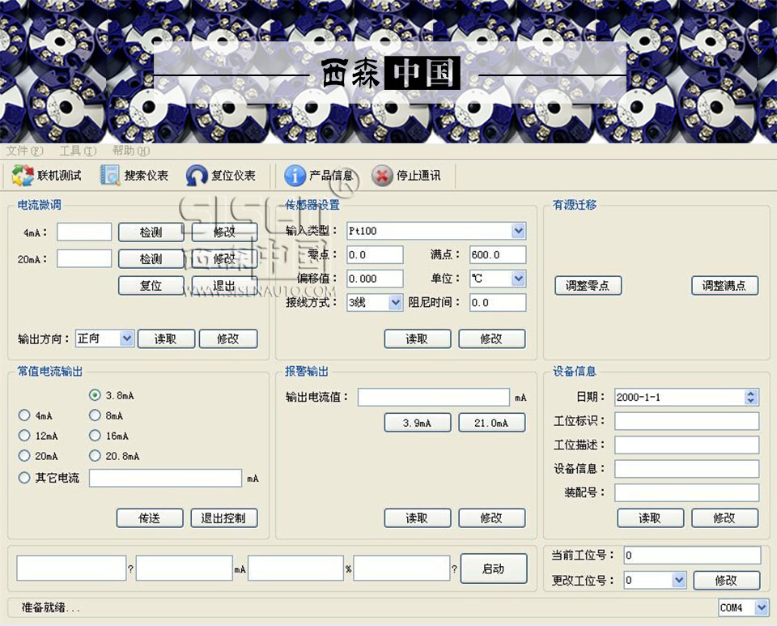Open the 输出方向 direction dropdown
Viewport: 777px width, 626px height.
click(126, 339)
